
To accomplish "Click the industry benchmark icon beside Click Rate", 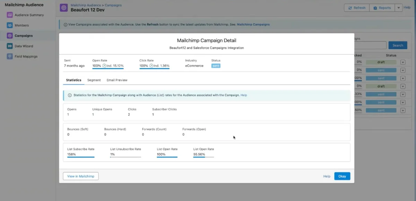I will 151,66.
